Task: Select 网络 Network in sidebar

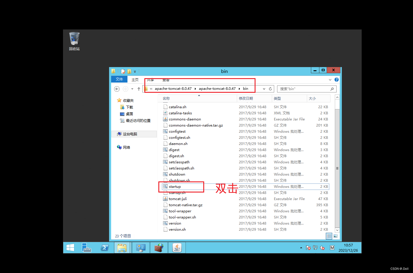Action: click(x=124, y=147)
